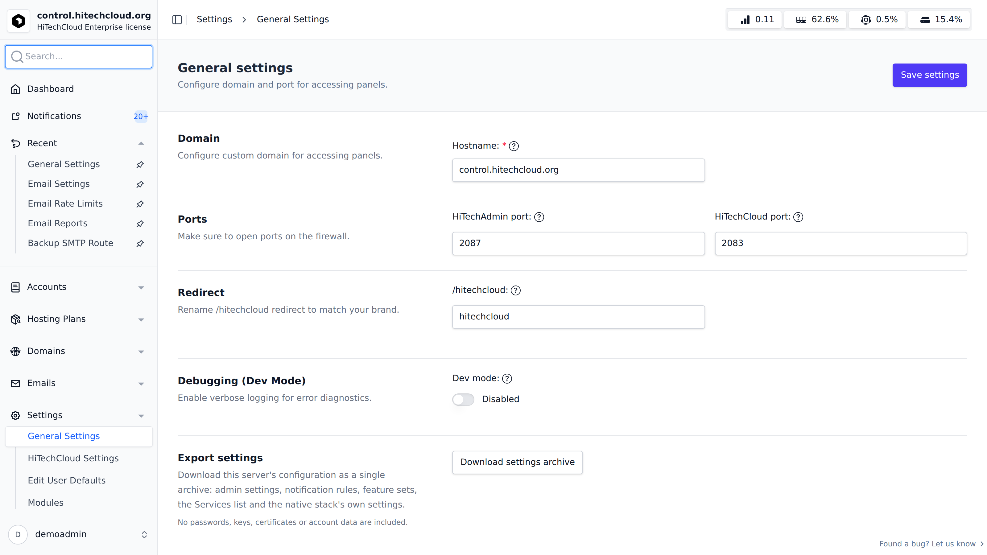Open the disk usage 15.4% indicator
The height and width of the screenshot is (555, 987).
(939, 19)
